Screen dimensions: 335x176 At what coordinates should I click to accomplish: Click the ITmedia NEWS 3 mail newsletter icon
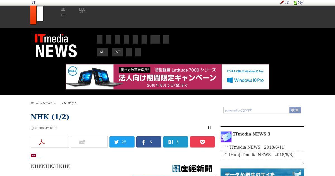click(226, 137)
